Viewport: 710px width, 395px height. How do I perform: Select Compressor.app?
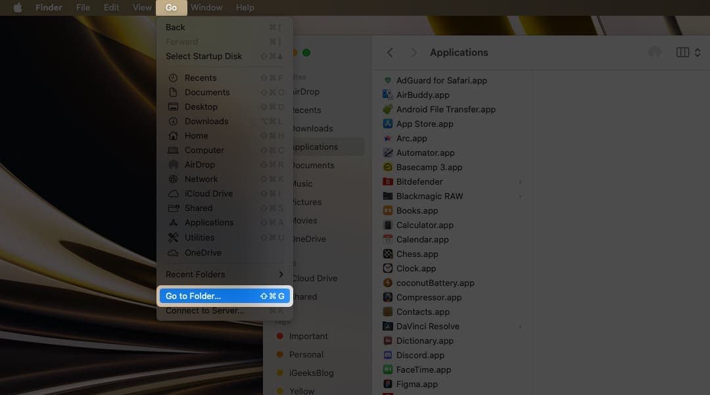point(429,298)
